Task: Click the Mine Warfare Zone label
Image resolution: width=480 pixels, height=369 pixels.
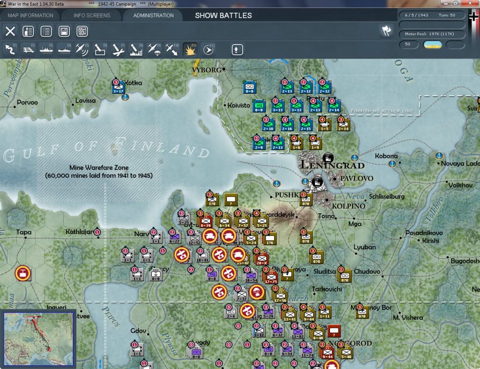Action: 99,172
